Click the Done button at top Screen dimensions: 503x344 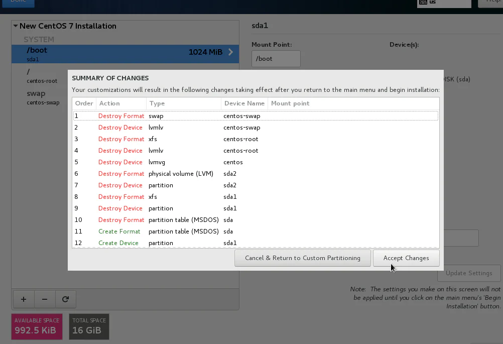click(18, 3)
